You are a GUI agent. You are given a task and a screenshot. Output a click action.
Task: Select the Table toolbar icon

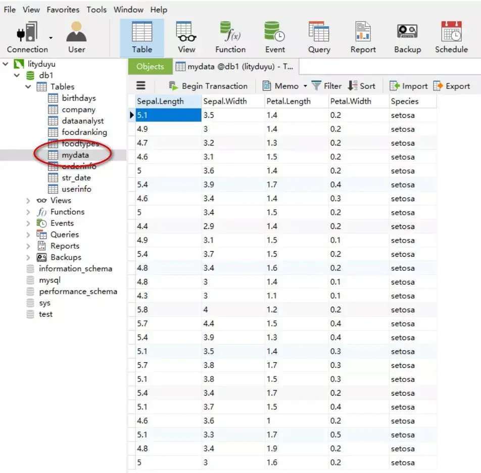click(x=141, y=37)
